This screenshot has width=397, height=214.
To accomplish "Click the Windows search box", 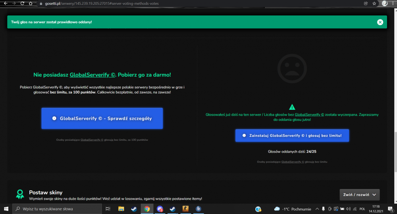I will tap(57, 209).
